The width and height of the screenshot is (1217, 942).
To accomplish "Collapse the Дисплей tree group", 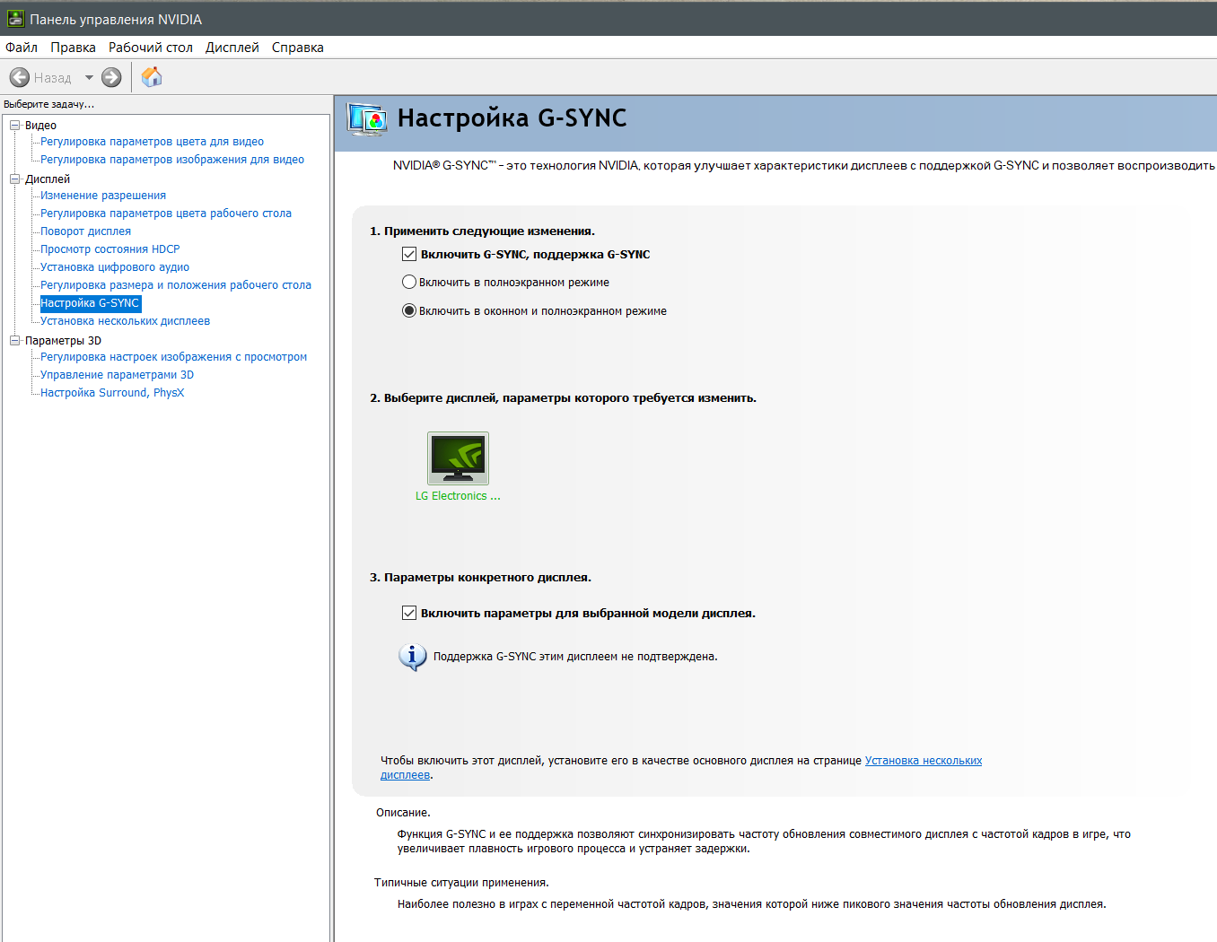I will tap(14, 179).
